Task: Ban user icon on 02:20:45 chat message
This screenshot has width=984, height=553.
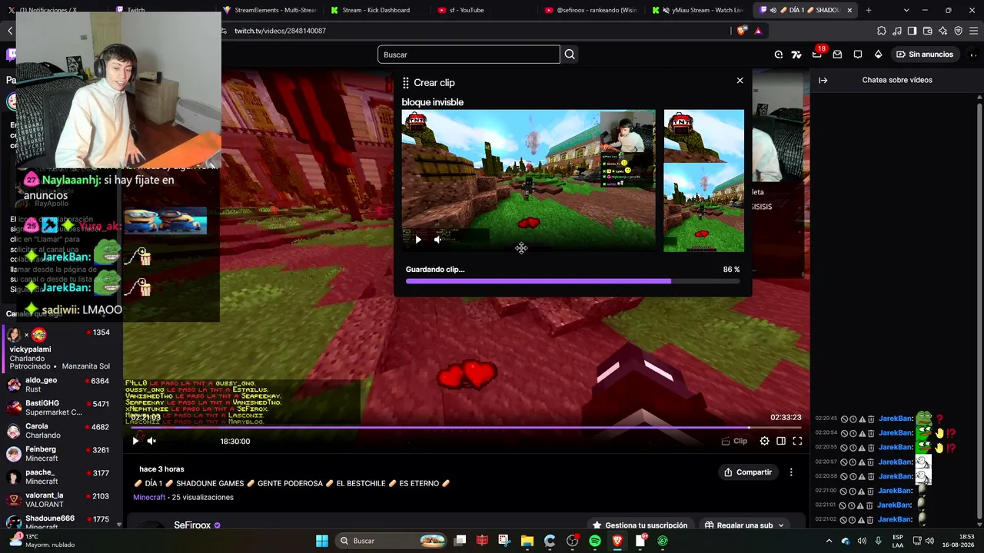Action: click(x=844, y=419)
